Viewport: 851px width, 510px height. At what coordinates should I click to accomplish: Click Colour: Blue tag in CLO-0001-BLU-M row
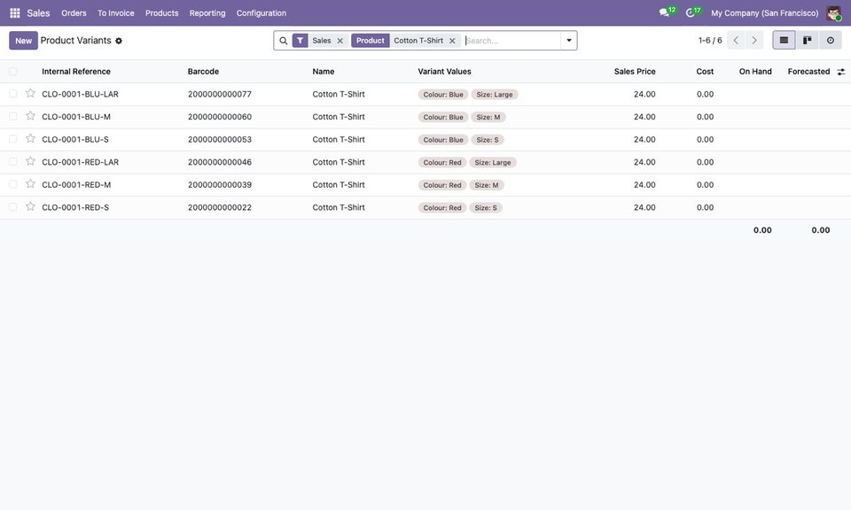pyautogui.click(x=443, y=117)
